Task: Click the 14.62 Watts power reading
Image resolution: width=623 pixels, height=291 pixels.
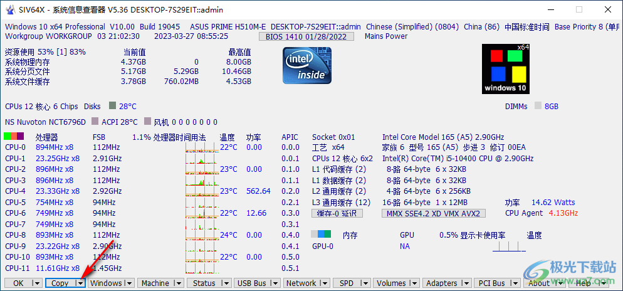Action: tap(553, 203)
